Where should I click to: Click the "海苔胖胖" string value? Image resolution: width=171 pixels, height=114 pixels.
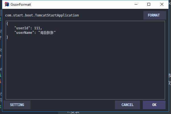coord(47,33)
